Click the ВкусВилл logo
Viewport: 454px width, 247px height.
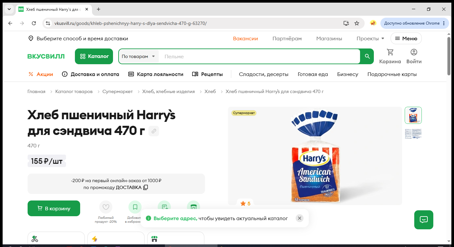click(46, 56)
